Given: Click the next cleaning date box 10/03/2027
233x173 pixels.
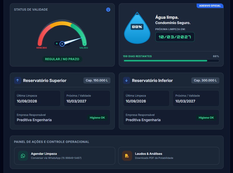Looking at the screenshot, I should click(175, 37).
